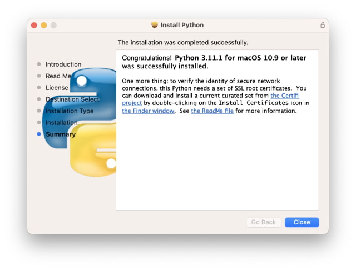The width and height of the screenshot is (356, 270).
Task: Click the Installation step in the sidebar
Action: point(61,123)
